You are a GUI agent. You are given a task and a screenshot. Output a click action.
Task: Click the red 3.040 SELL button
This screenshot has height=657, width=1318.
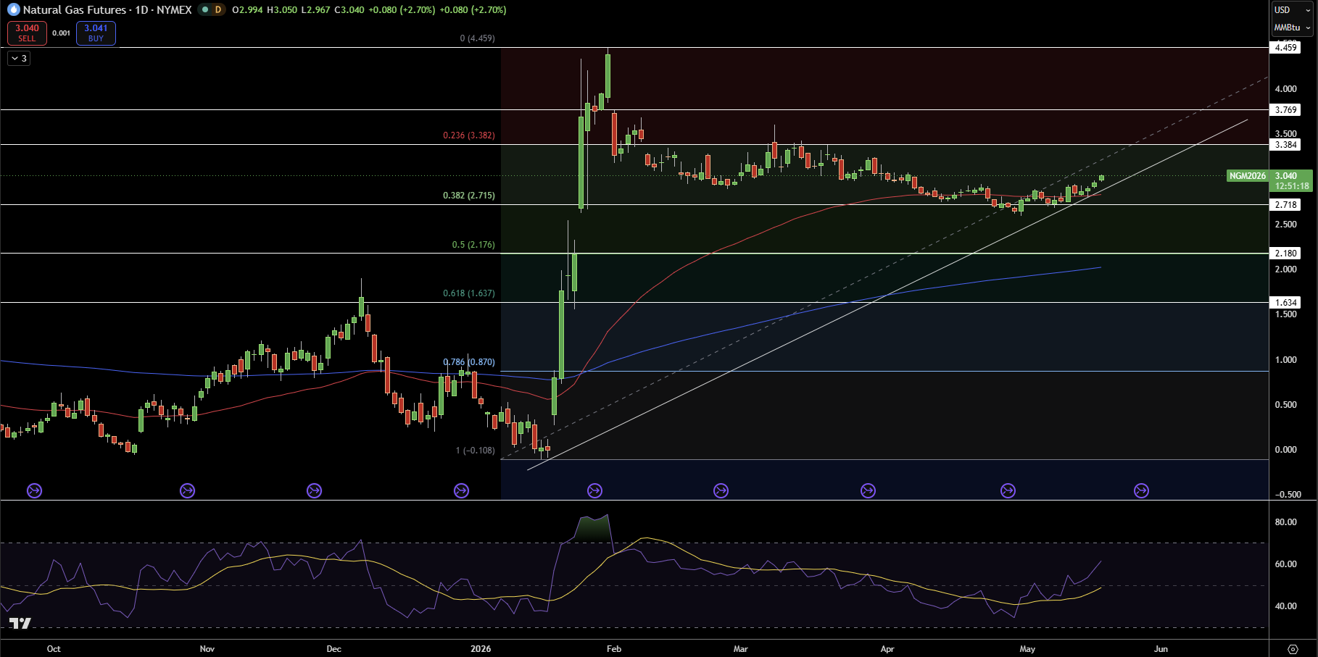tap(27, 33)
